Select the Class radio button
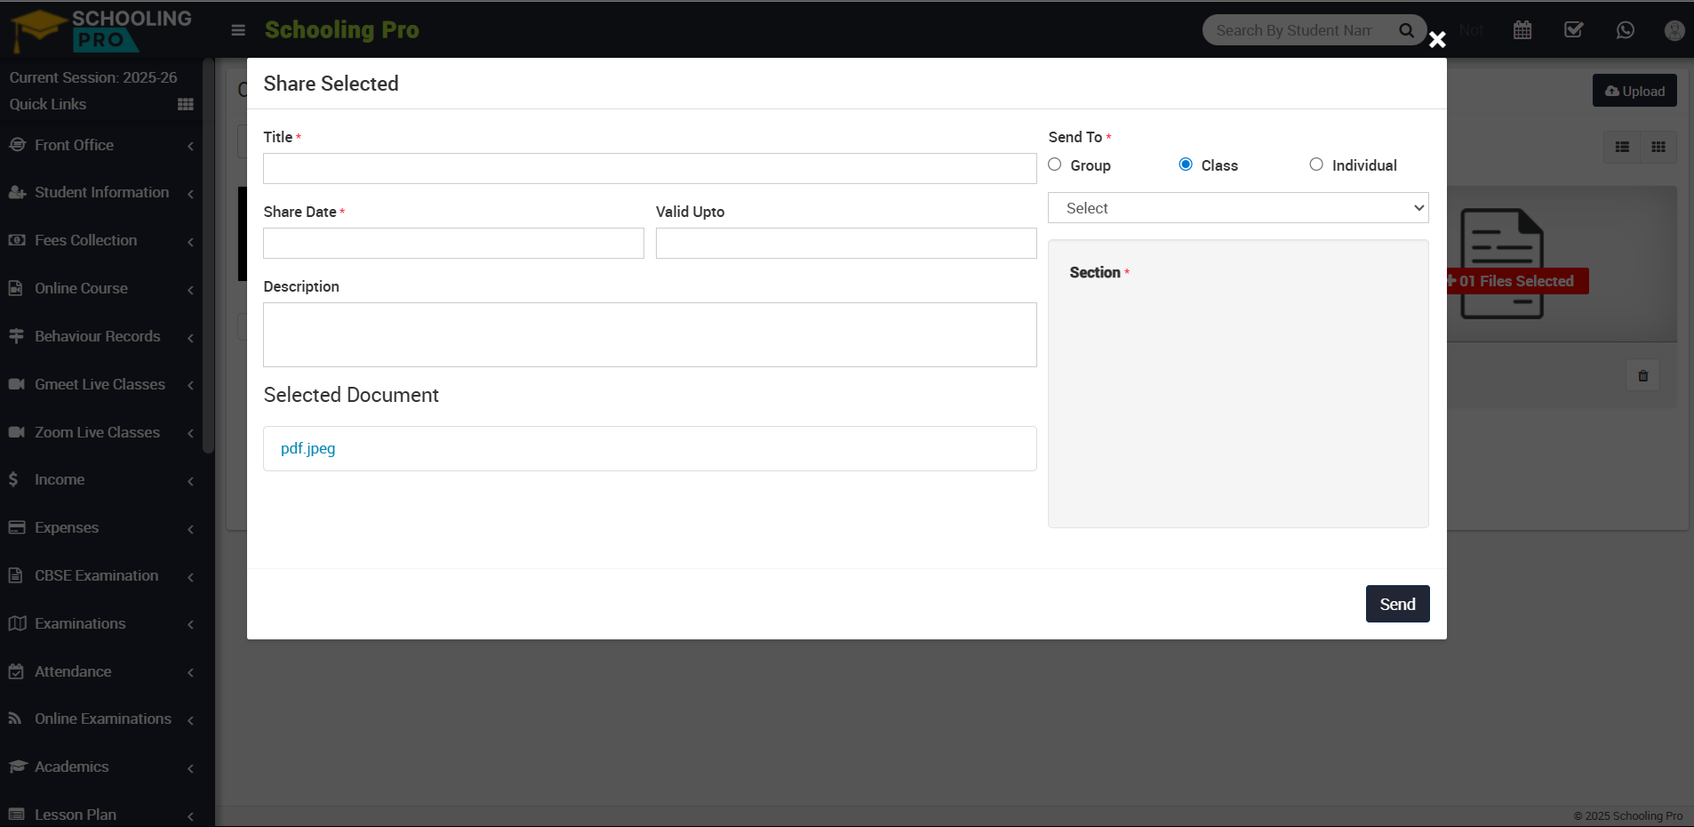 pyautogui.click(x=1186, y=165)
